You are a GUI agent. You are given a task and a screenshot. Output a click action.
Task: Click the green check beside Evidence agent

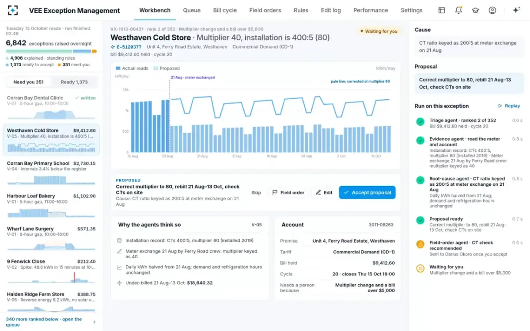[x=420, y=140]
